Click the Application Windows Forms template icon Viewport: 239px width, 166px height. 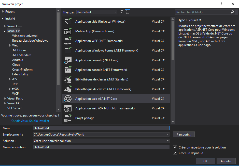pyautogui.click(x=68, y=50)
